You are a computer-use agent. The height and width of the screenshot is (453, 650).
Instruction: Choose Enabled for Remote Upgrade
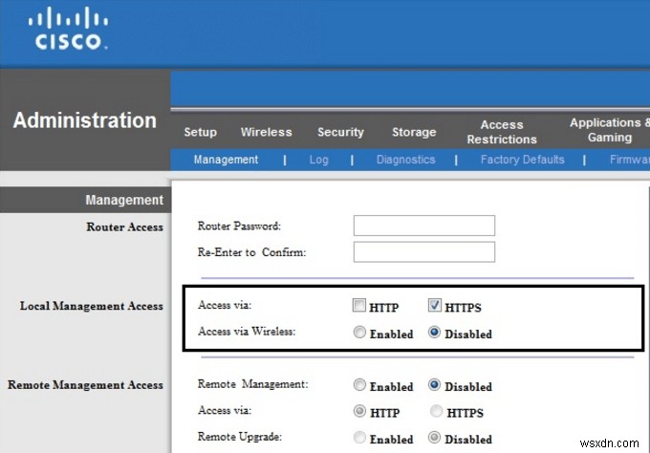coord(359,439)
